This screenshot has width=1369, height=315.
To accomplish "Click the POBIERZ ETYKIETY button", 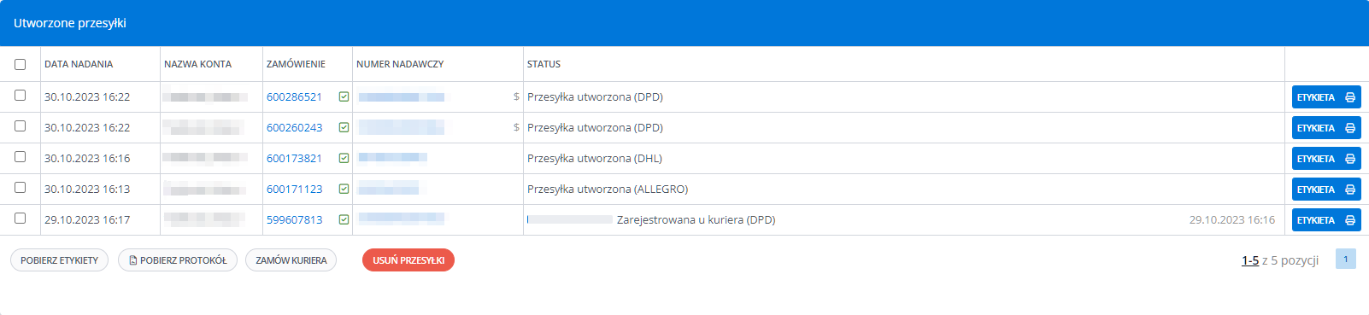I will pyautogui.click(x=59, y=260).
